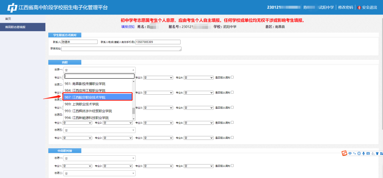This screenshot has height=178, width=383.
Task: Toggle the Sogou Chinese/English 中 mode icon
Action: [350, 153]
